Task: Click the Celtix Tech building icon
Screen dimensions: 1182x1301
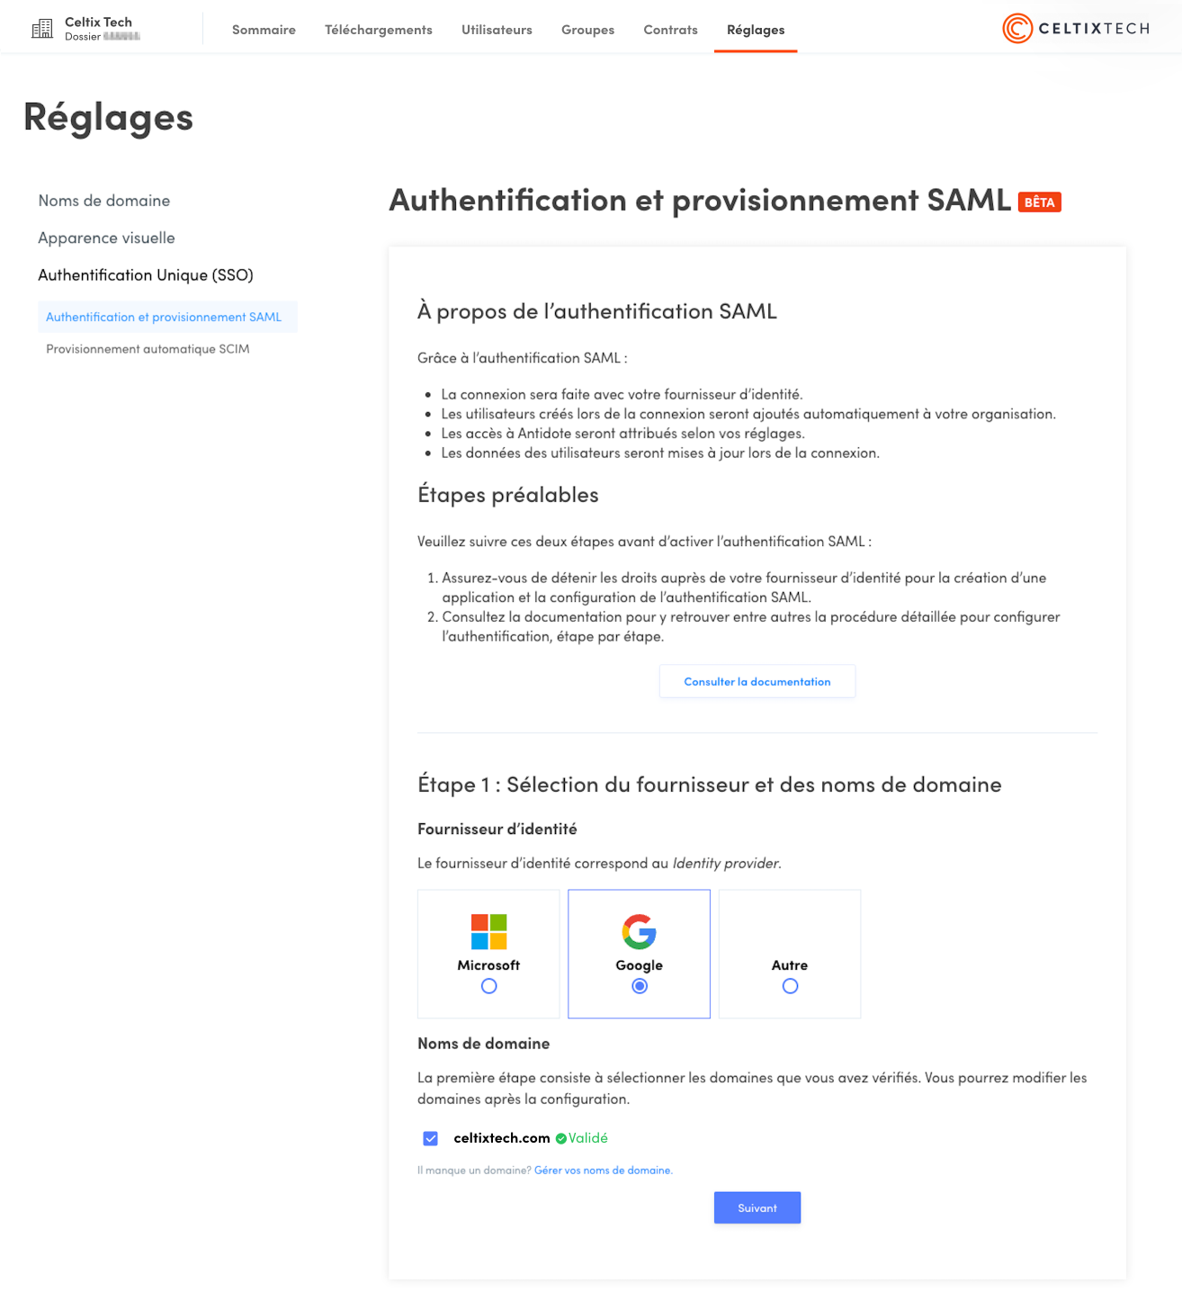Action: (42, 29)
